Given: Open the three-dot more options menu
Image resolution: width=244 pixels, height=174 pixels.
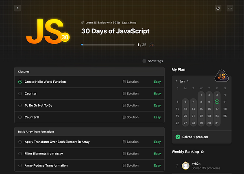Looking at the screenshot, I should (x=230, y=8).
